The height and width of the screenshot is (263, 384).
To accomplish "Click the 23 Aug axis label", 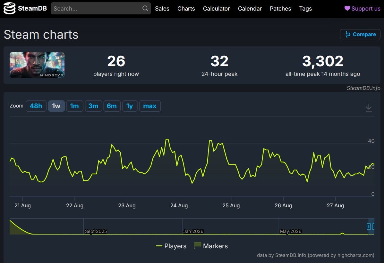I will (x=127, y=206).
